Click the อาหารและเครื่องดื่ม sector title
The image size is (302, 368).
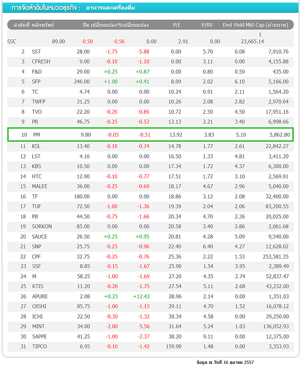110,8
